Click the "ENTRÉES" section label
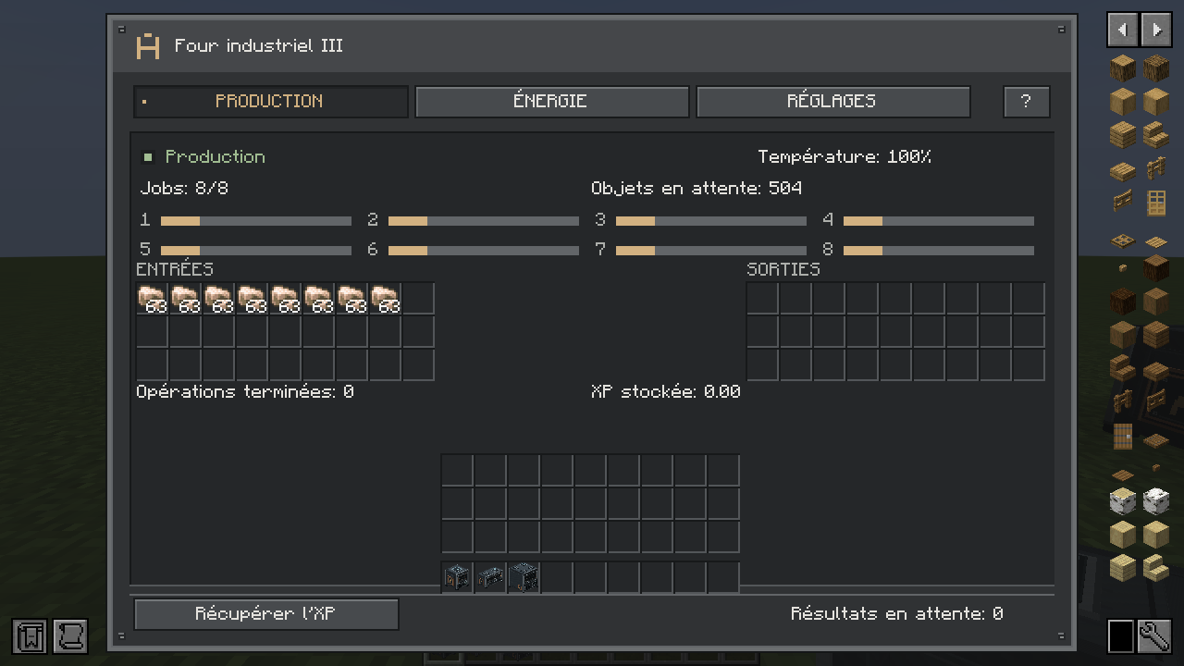This screenshot has height=666, width=1184. pos(175,268)
